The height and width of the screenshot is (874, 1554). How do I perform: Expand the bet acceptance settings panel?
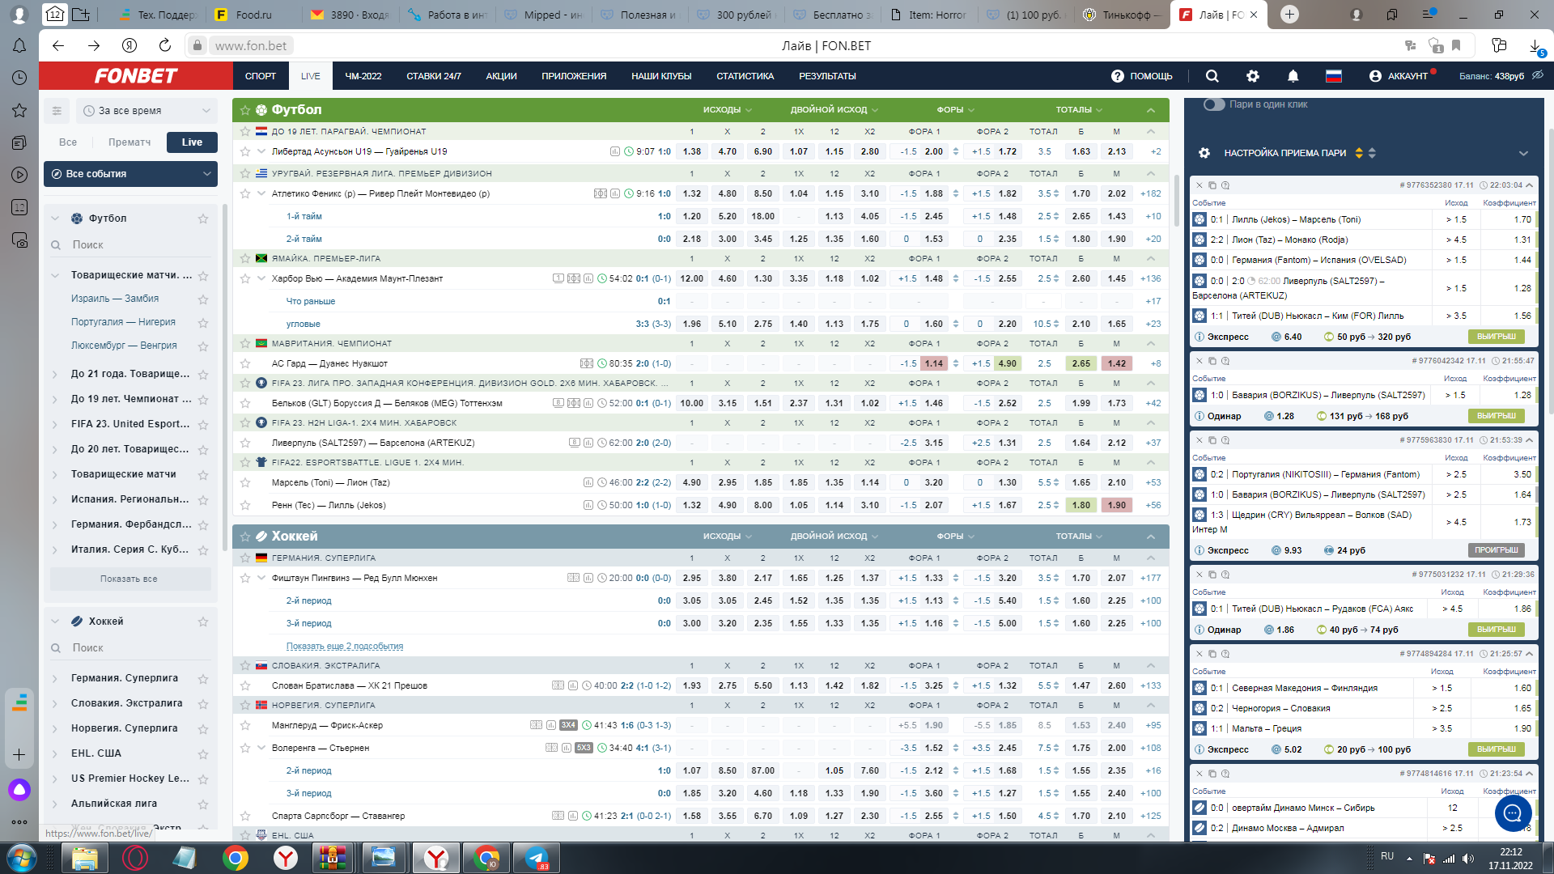click(1523, 154)
